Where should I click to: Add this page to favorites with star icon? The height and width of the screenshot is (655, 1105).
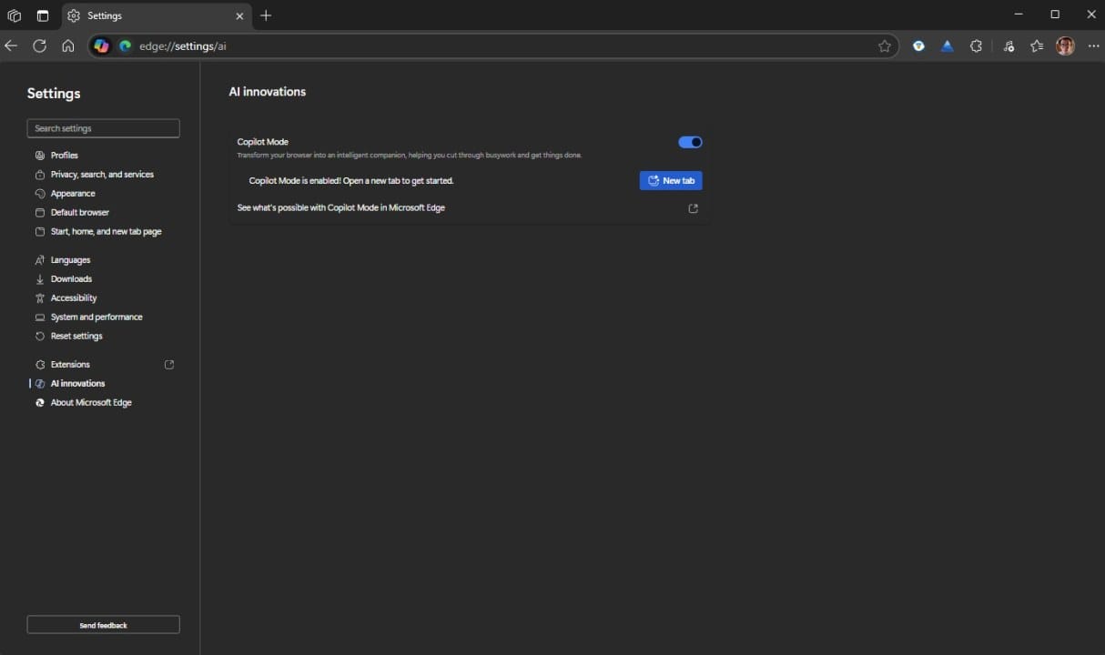884,46
